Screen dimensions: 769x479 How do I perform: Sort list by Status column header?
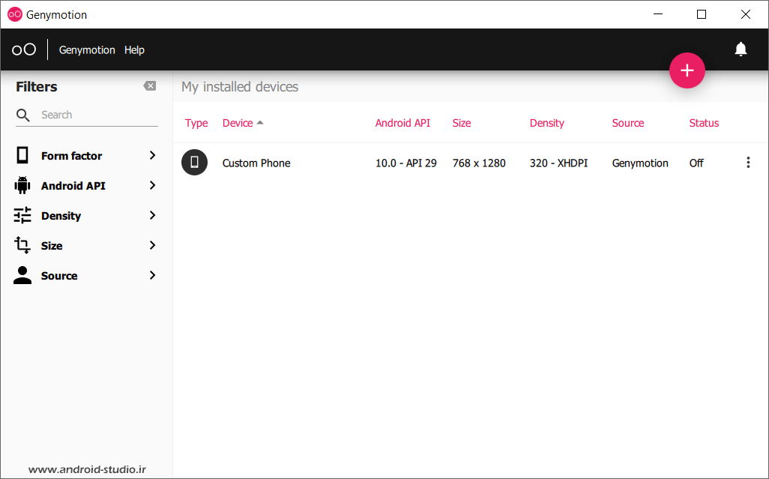point(704,123)
